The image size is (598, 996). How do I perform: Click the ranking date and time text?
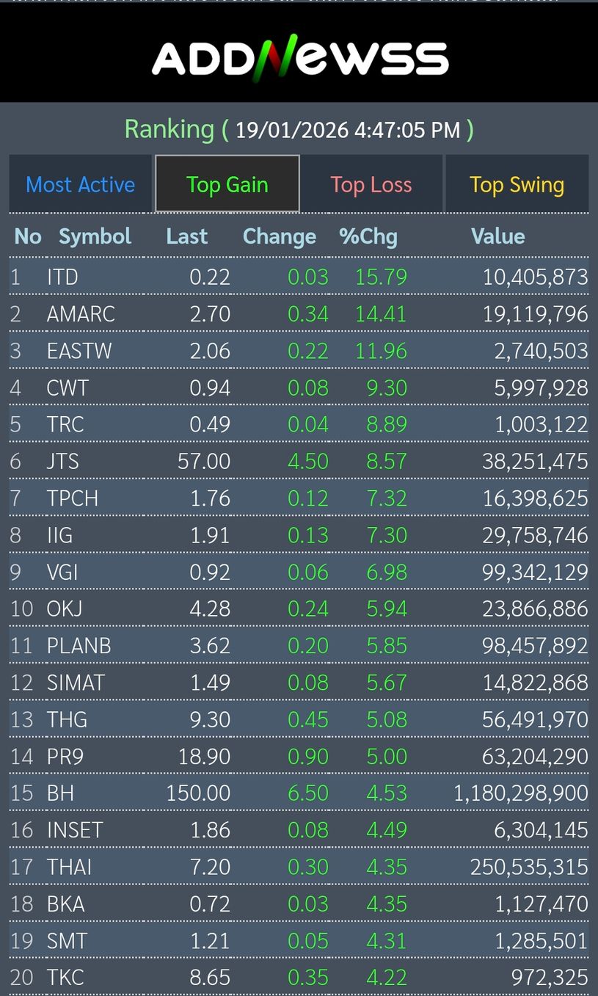pos(348,130)
